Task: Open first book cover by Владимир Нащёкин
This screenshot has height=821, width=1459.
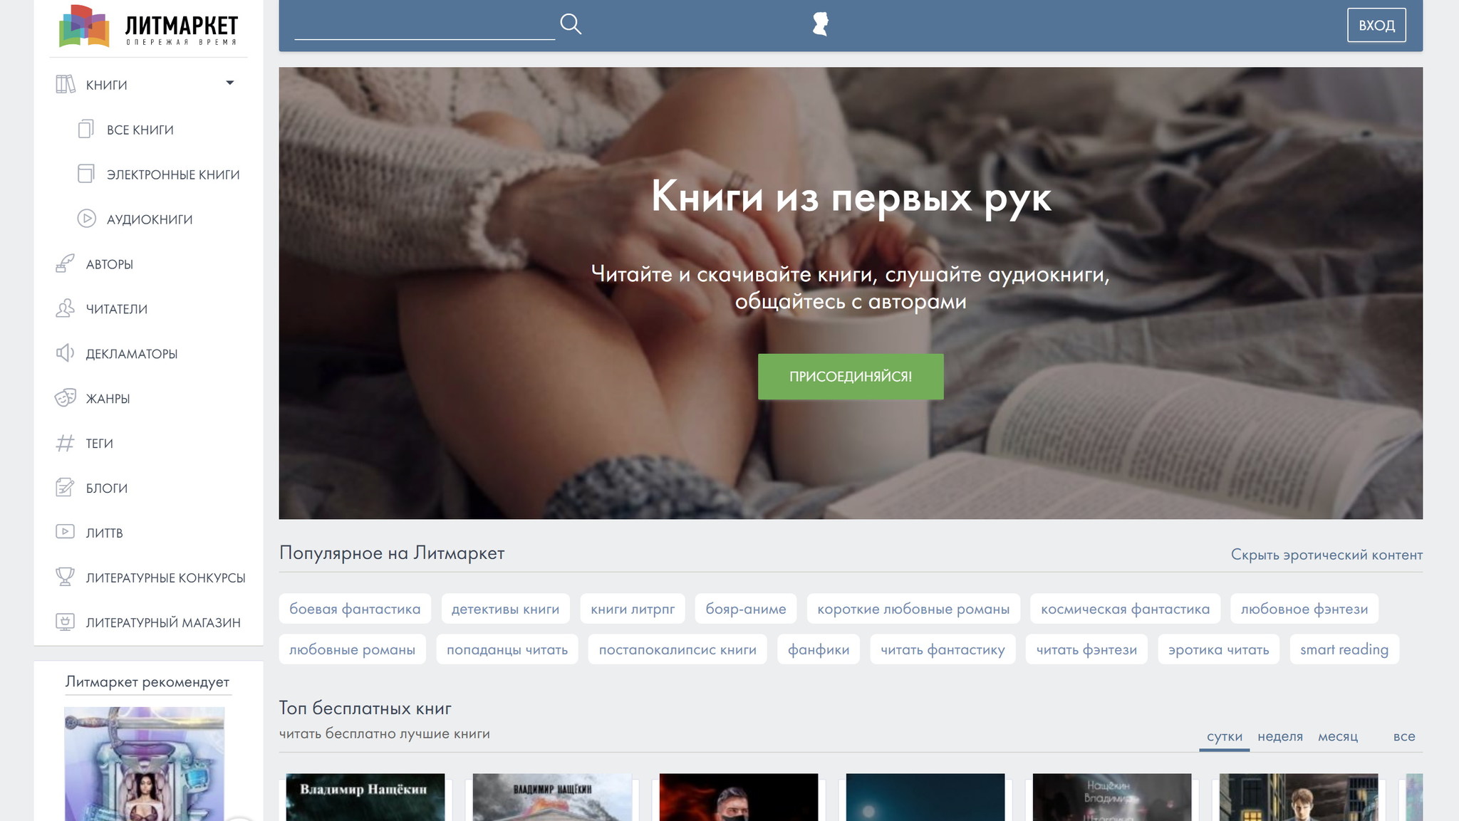Action: (x=365, y=797)
